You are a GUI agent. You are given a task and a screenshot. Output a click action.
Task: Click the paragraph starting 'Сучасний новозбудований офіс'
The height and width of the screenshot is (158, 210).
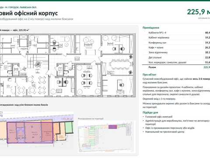(x=176, y=81)
